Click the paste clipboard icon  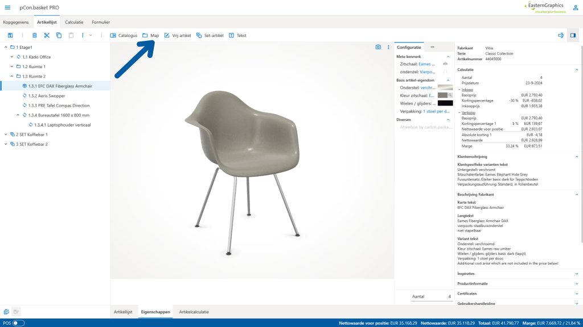(x=71, y=35)
